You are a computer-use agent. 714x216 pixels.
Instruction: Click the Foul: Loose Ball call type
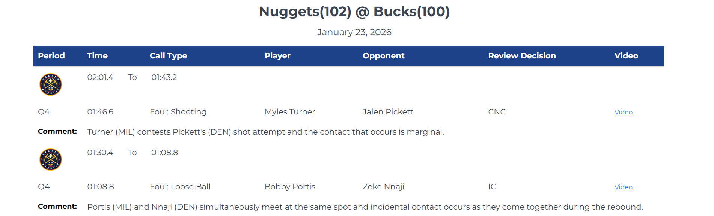click(180, 187)
